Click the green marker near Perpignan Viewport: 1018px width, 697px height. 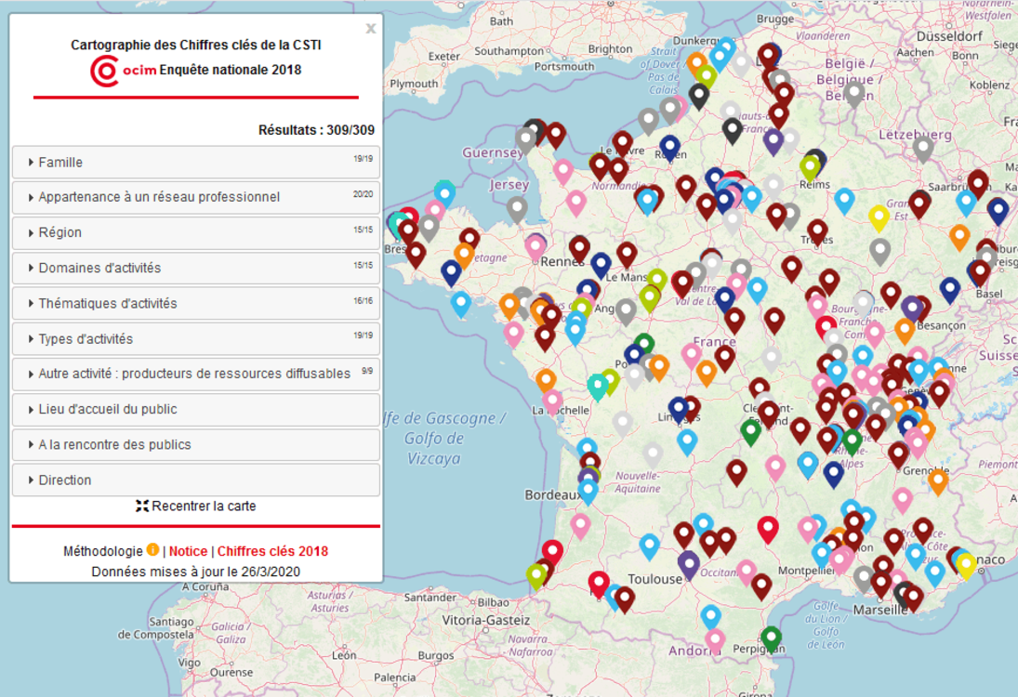(x=771, y=638)
